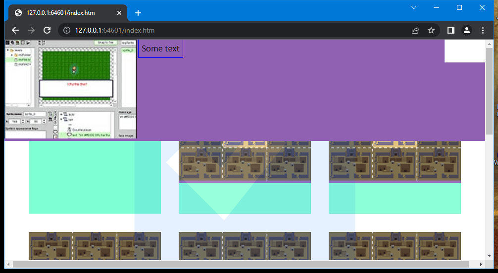This screenshot has height=273, width=498.
Task: Open the Chrome three-dot menu
Action: tap(483, 30)
